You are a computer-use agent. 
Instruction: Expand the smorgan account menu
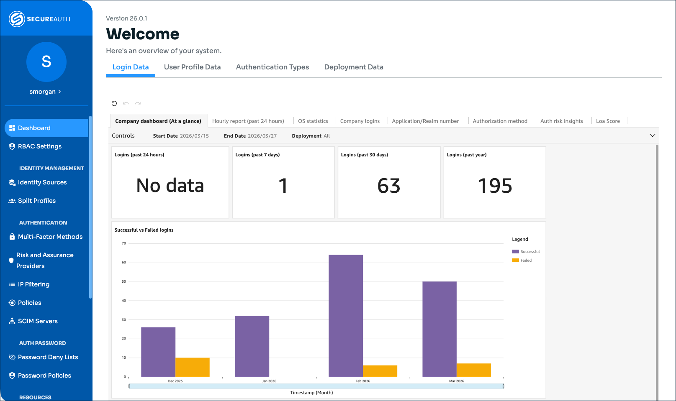pyautogui.click(x=46, y=91)
